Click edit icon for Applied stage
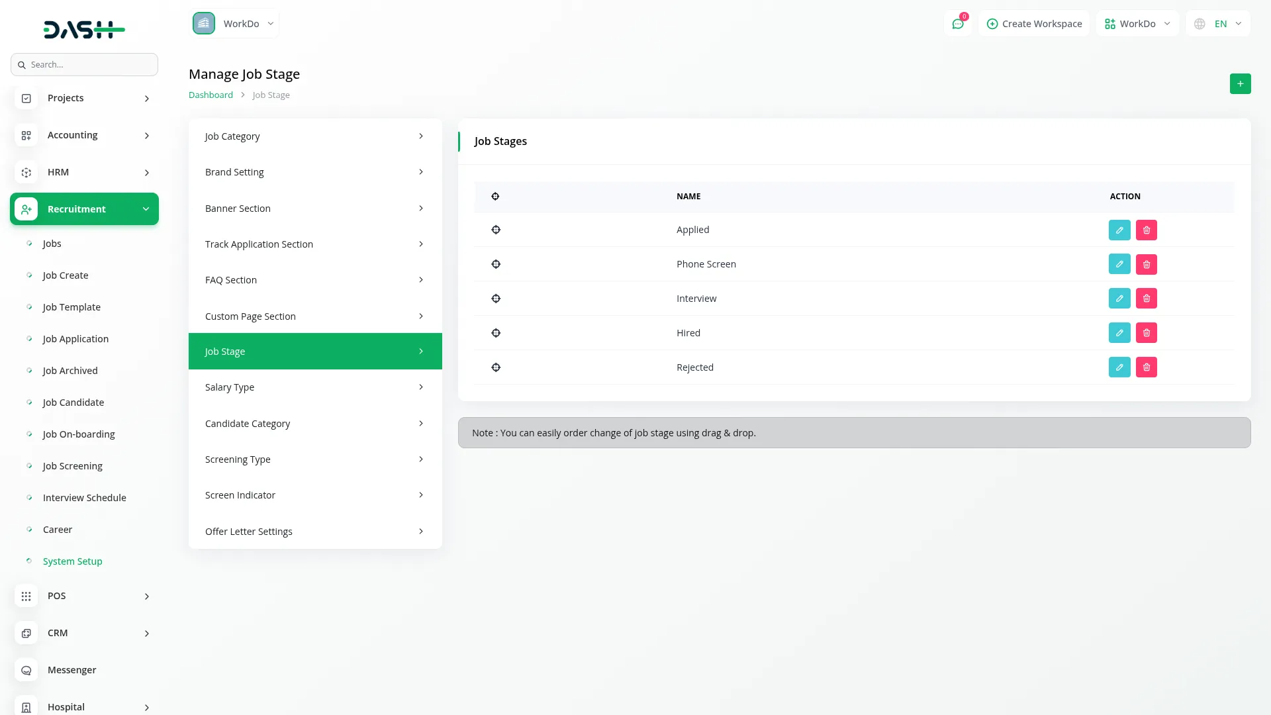1271x715 pixels. [x=1119, y=230]
